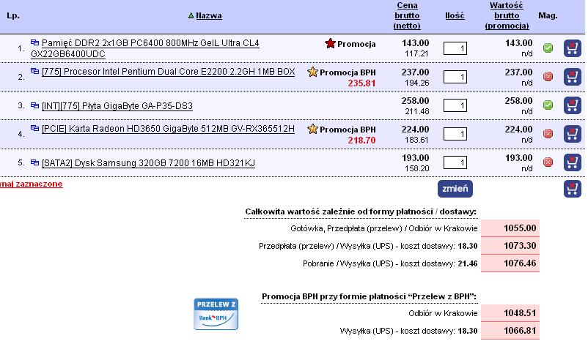Sort by Nazwa column header

[209, 15]
